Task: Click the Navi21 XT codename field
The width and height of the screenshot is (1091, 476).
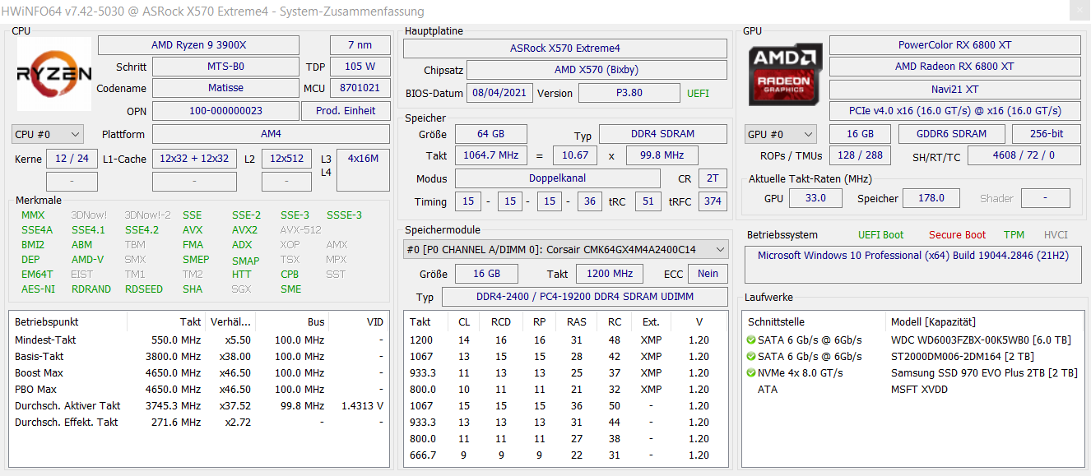Action: [955, 89]
